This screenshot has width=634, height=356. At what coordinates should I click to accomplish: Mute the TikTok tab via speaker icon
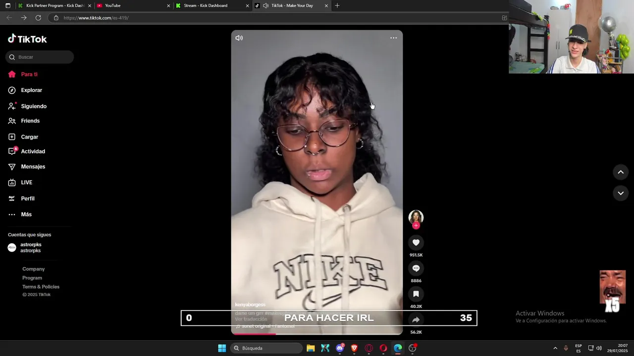(265, 5)
